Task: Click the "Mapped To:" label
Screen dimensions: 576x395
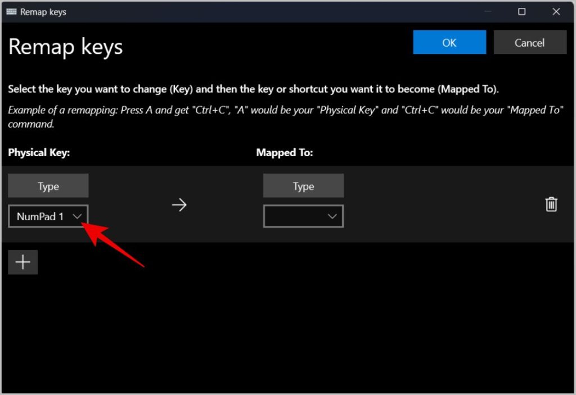Action: (x=285, y=152)
